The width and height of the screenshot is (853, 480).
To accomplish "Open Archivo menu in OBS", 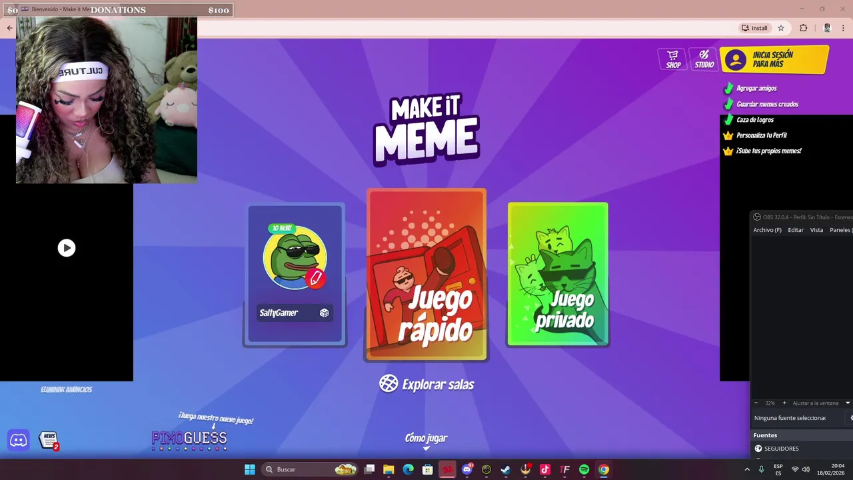I will pos(767,230).
